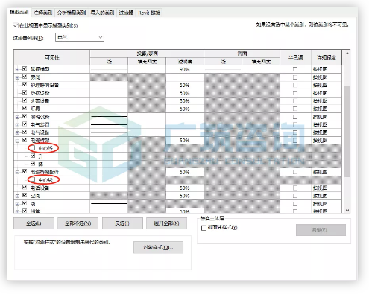Open the 分析模型类别 tab
This screenshot has height=294, width=369.
click(72, 13)
